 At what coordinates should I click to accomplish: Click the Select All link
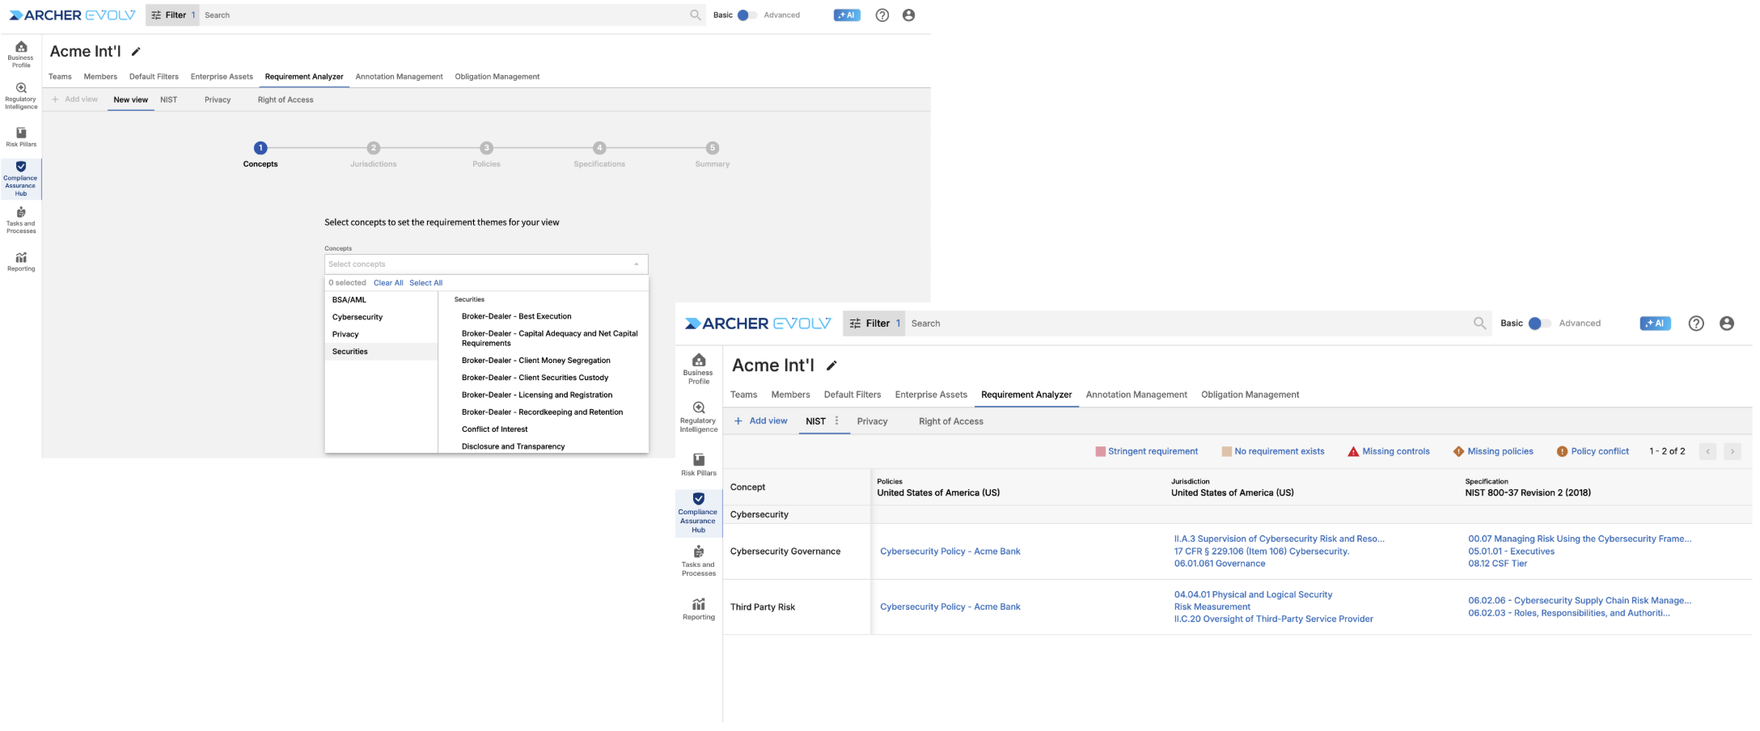click(425, 283)
